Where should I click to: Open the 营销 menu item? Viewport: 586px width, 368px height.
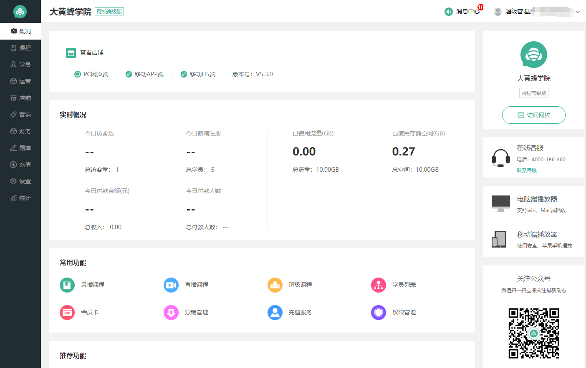[20, 115]
